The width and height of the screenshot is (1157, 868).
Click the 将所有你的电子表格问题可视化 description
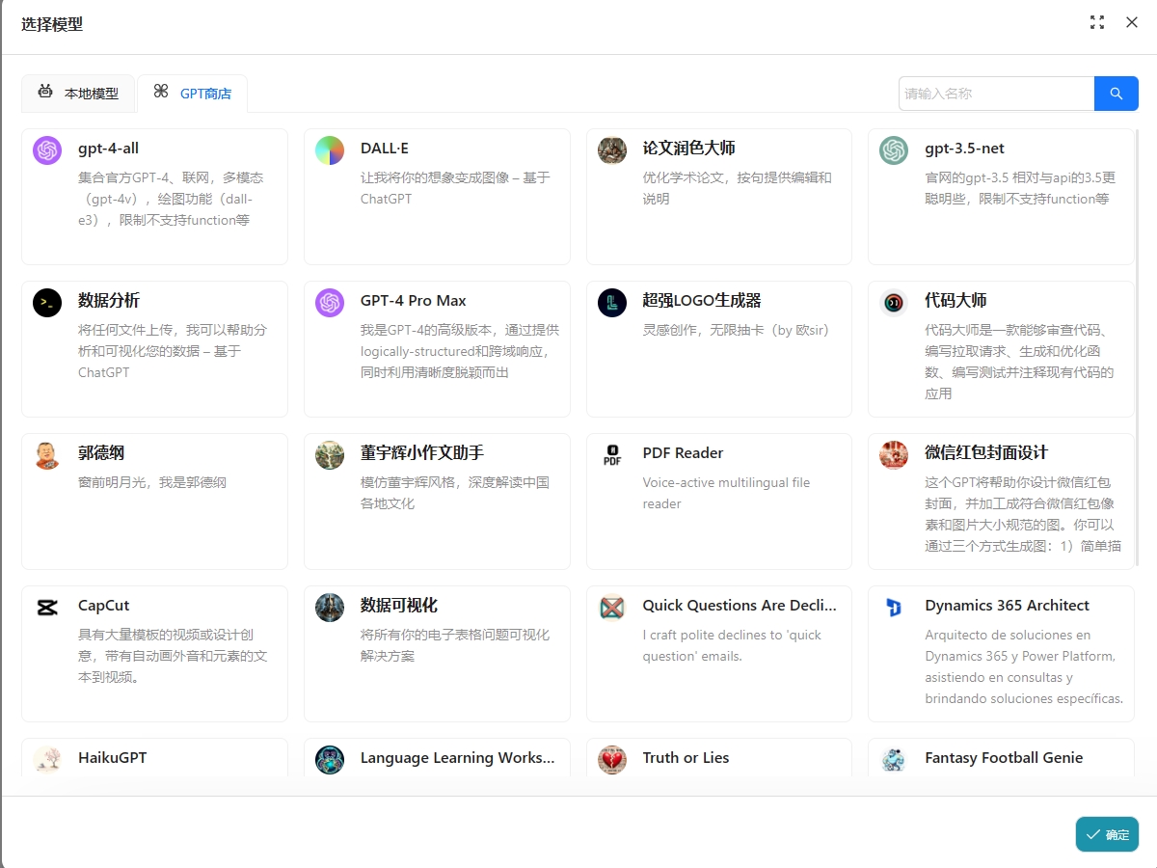click(455, 645)
